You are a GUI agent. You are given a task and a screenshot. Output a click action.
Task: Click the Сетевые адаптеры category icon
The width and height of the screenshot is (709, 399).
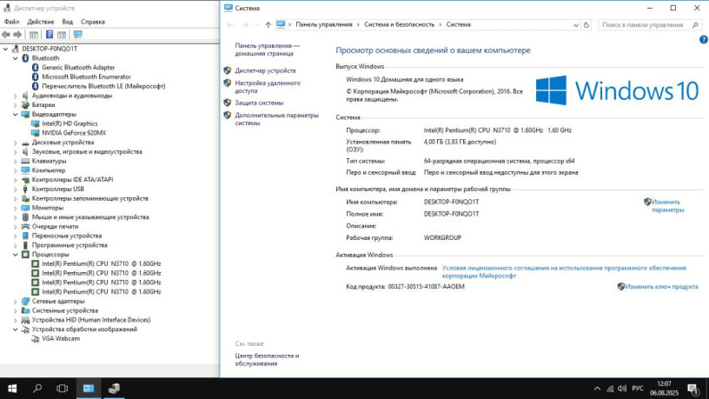tap(25, 302)
